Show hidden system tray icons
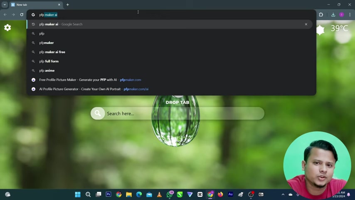Viewport: 355px width, 200px height. pos(283,195)
